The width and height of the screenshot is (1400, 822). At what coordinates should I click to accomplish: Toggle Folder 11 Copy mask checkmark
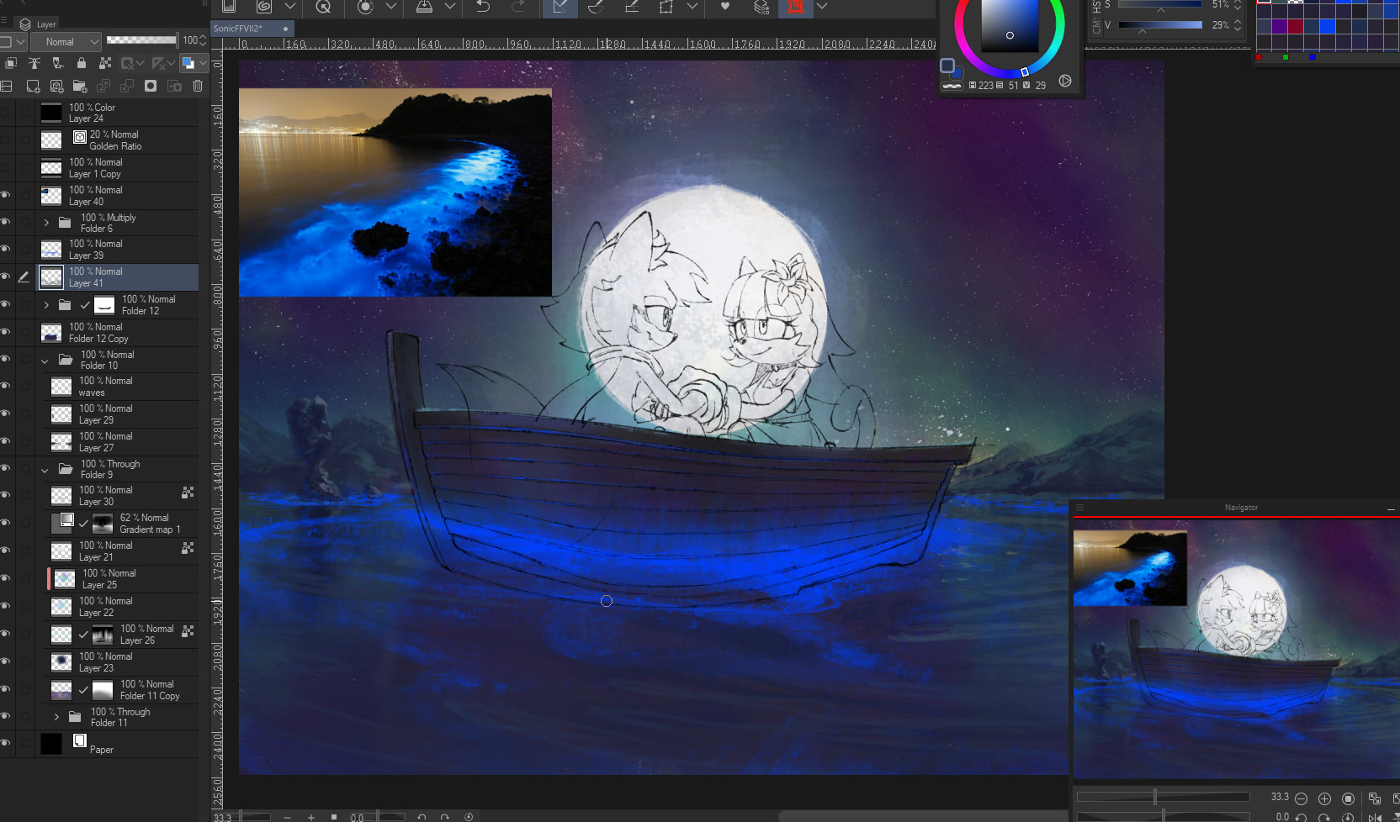[83, 690]
